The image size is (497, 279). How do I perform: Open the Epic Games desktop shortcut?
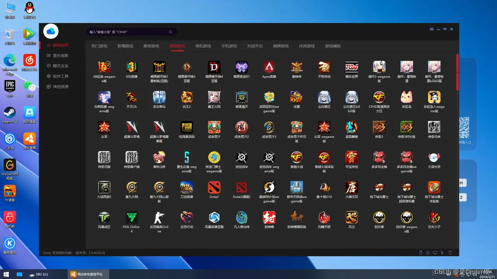tap(10, 88)
